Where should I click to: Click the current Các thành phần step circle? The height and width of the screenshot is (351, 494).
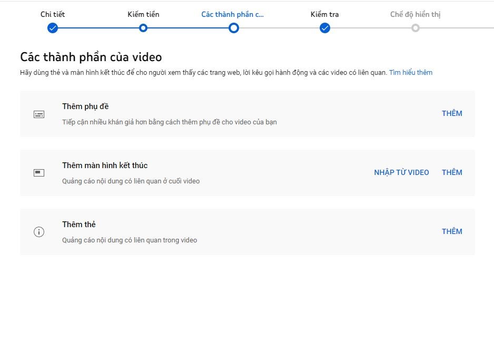(234, 28)
